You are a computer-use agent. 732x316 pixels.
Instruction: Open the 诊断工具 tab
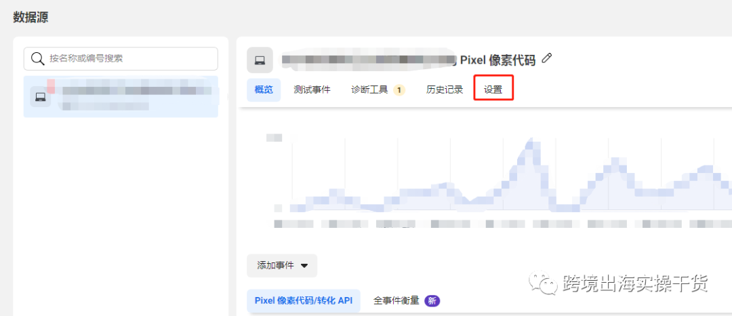point(370,90)
